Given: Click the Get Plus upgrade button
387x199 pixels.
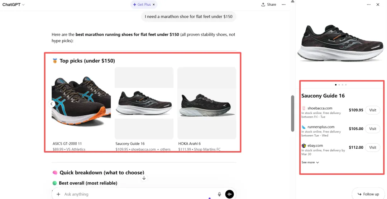Looking at the screenshot, I should click(x=142, y=5).
